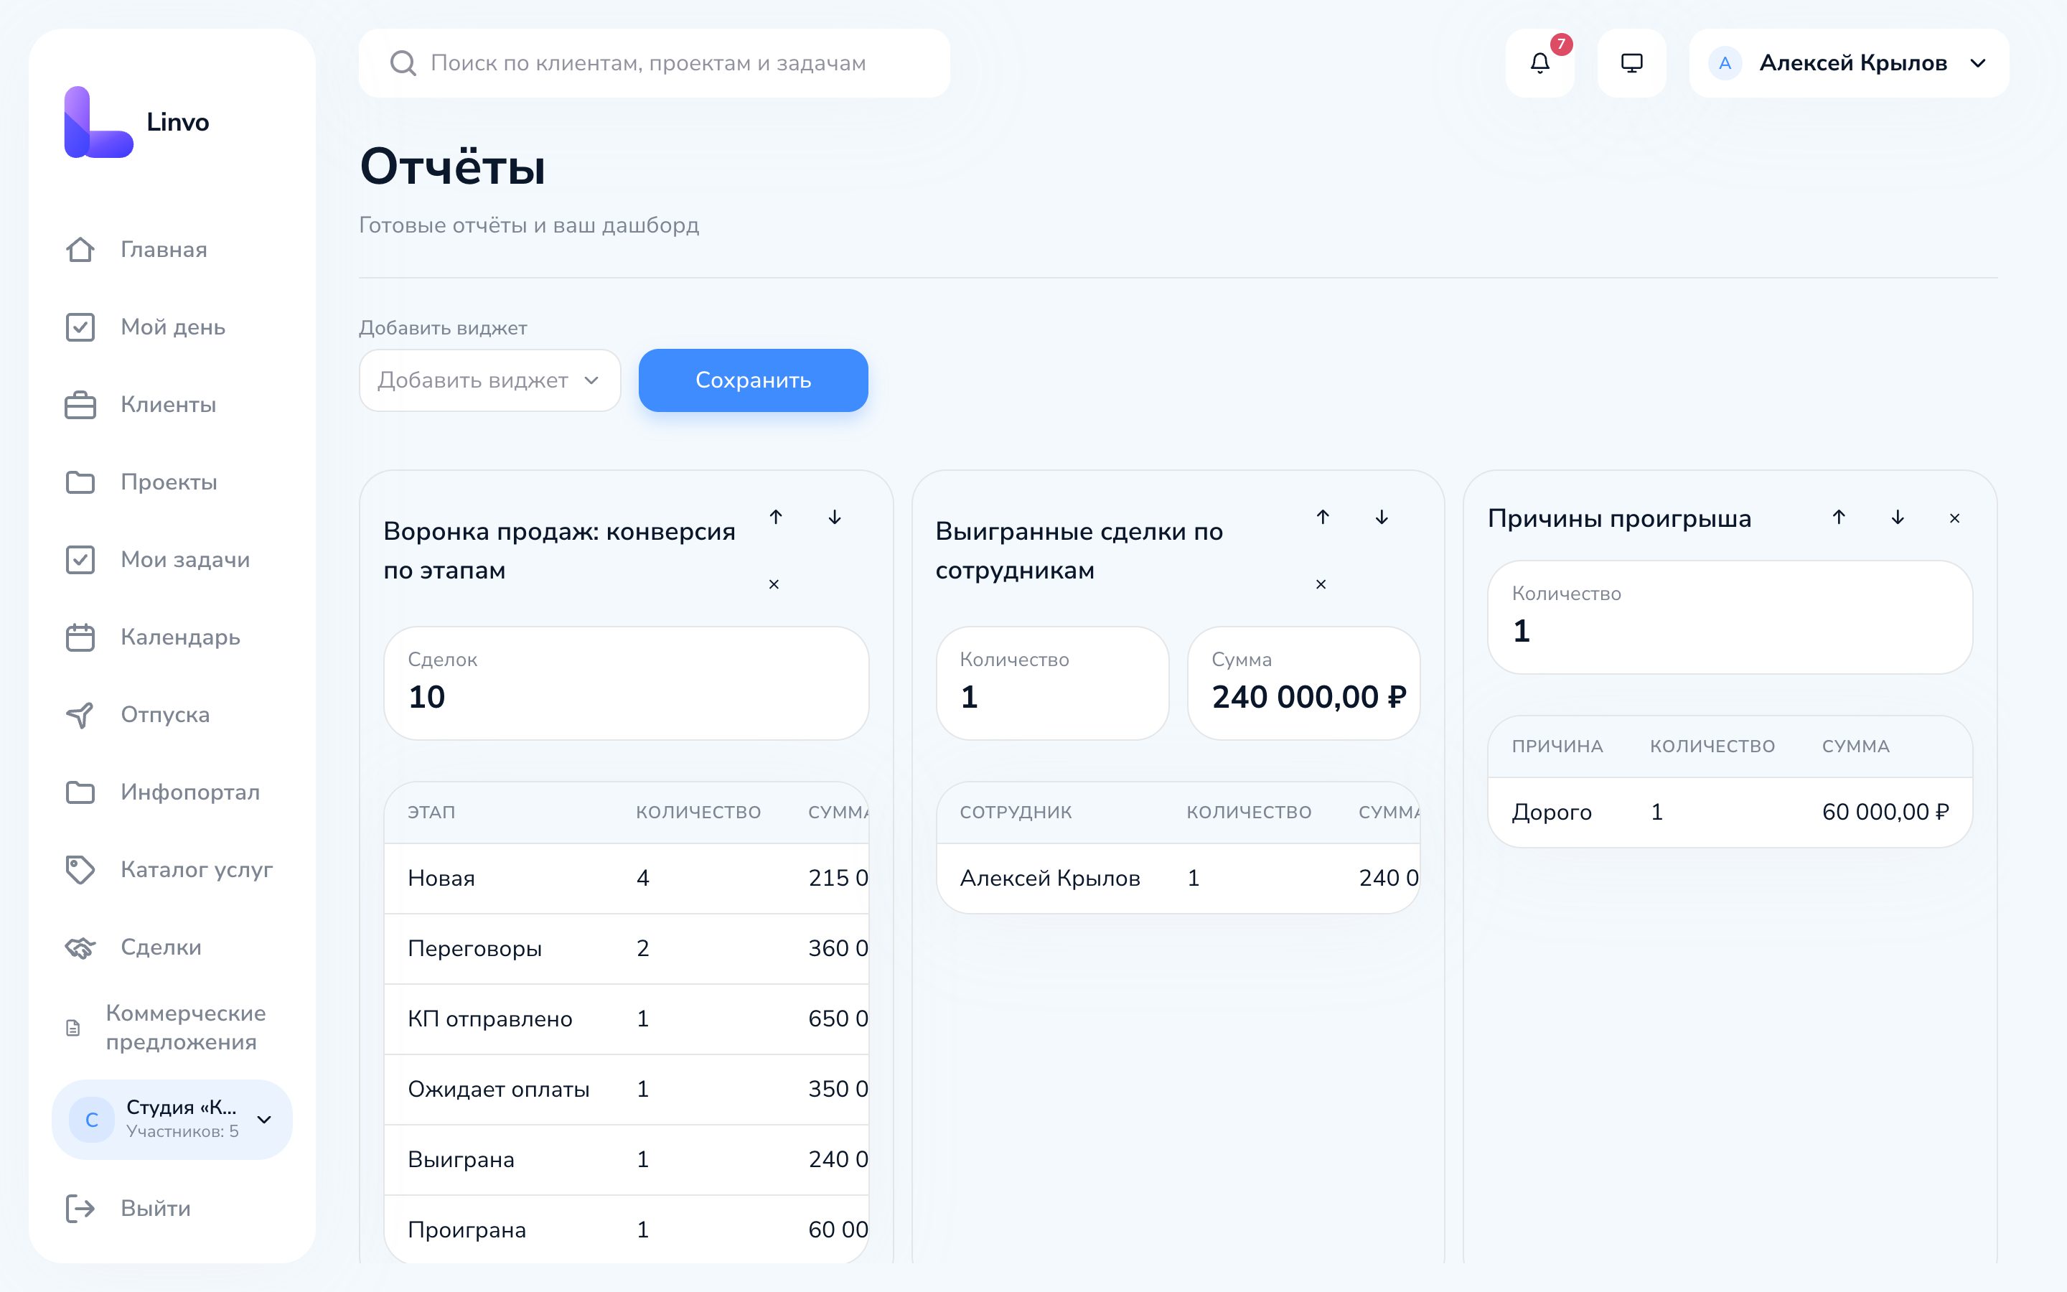Move the Причины проигрыша widget up
2067x1292 pixels.
click(1839, 517)
